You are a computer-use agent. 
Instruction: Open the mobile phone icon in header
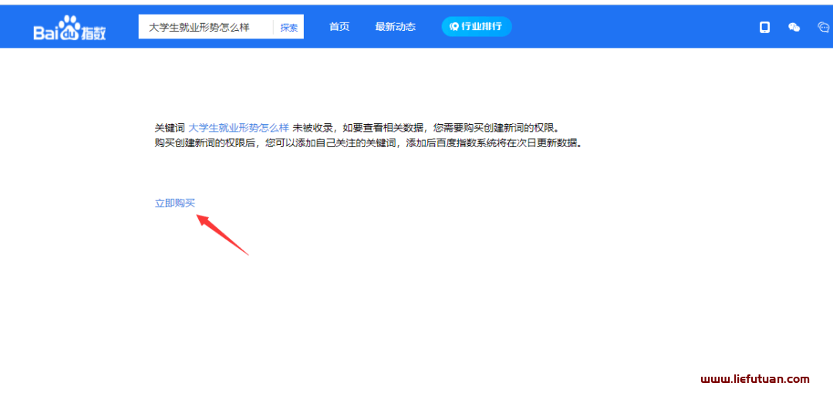pyautogui.click(x=764, y=27)
